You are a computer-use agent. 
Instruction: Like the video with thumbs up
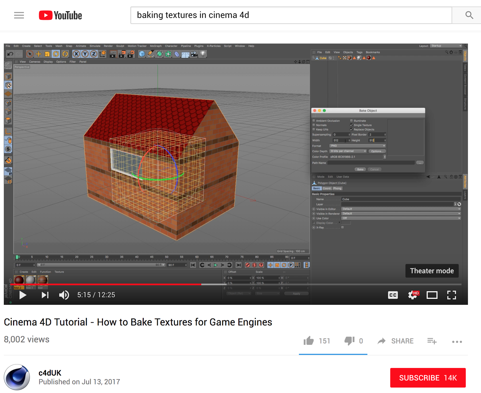click(309, 341)
